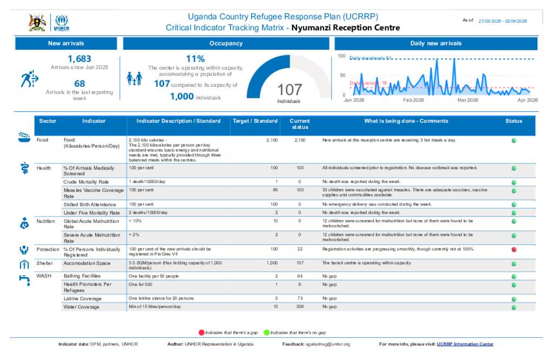The image size is (553, 360).
Task: Click the Status column header
Action: point(514,121)
